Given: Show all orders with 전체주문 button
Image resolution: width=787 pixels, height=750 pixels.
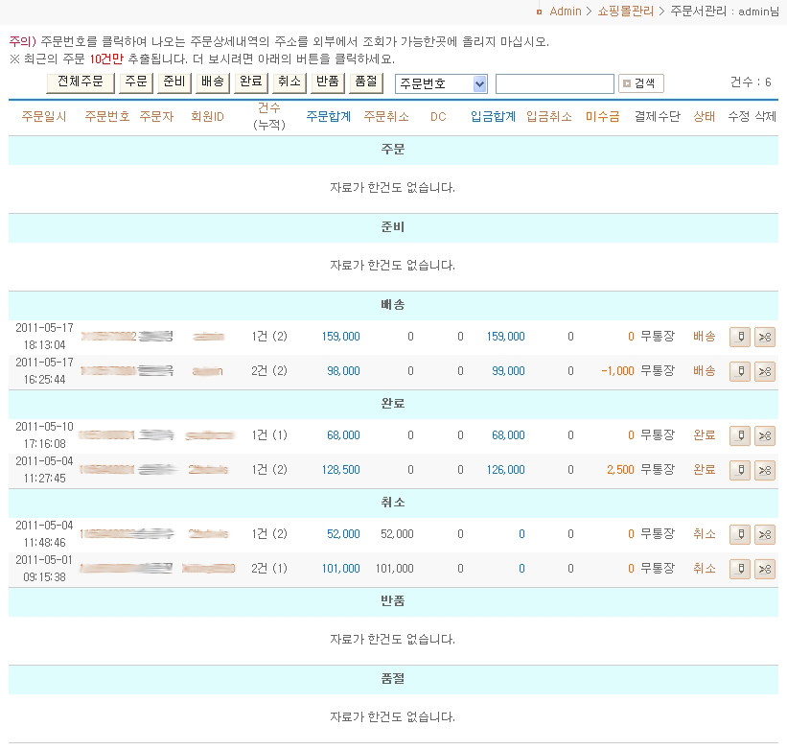Looking at the screenshot, I should click(81, 82).
